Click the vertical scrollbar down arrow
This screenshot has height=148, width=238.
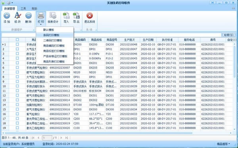[235, 129]
